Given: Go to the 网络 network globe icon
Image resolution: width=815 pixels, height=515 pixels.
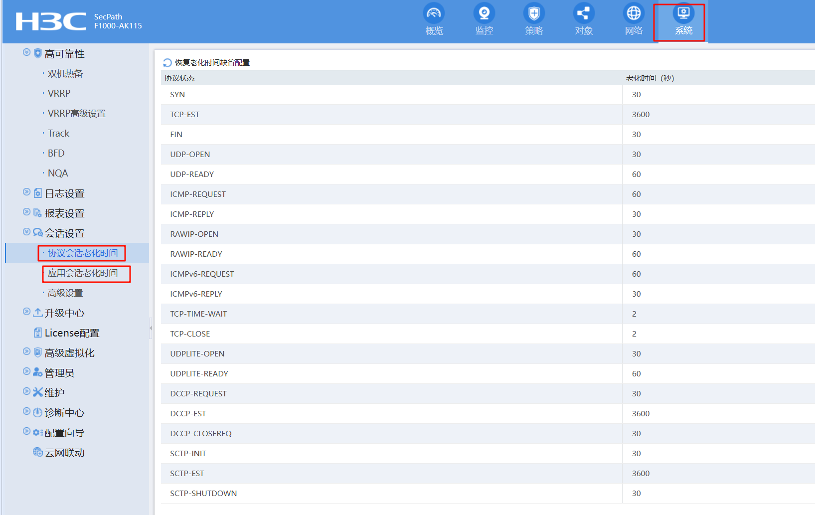Looking at the screenshot, I should point(633,14).
